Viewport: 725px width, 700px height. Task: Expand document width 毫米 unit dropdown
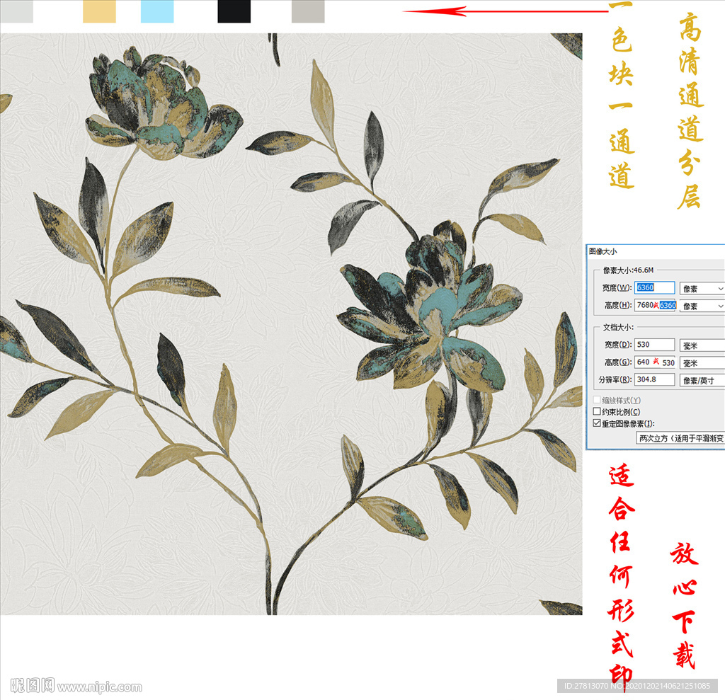tap(702, 345)
